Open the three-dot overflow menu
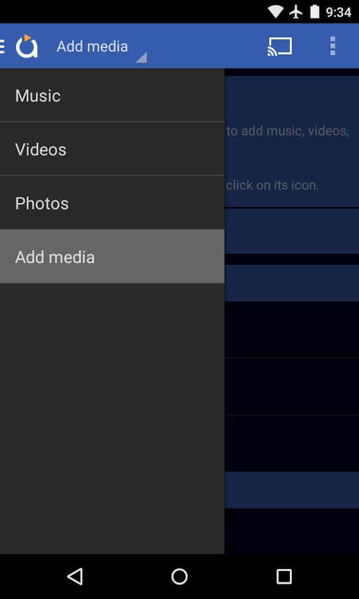 point(332,46)
